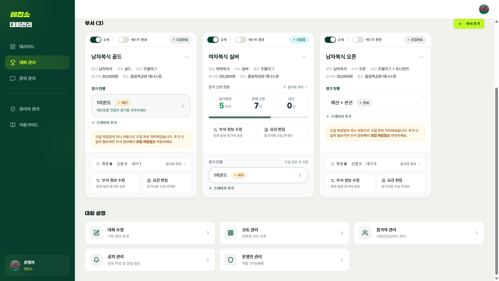Open 문의 관리 sidebar item
Viewport: 499px width, 281px height.
(x=37, y=78)
